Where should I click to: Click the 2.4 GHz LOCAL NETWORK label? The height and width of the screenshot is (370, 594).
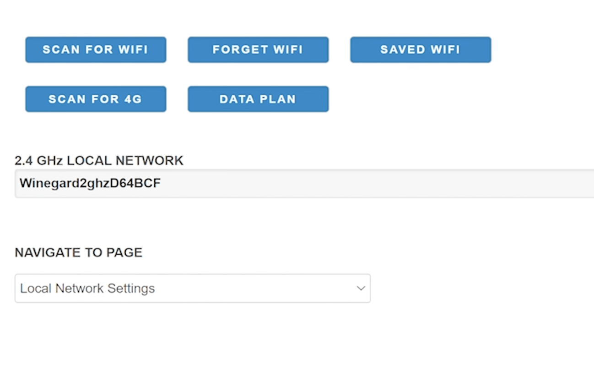click(x=99, y=161)
